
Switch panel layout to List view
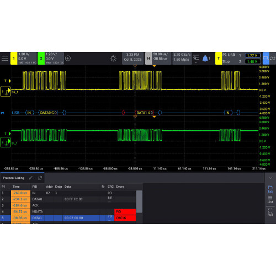(270, 200)
